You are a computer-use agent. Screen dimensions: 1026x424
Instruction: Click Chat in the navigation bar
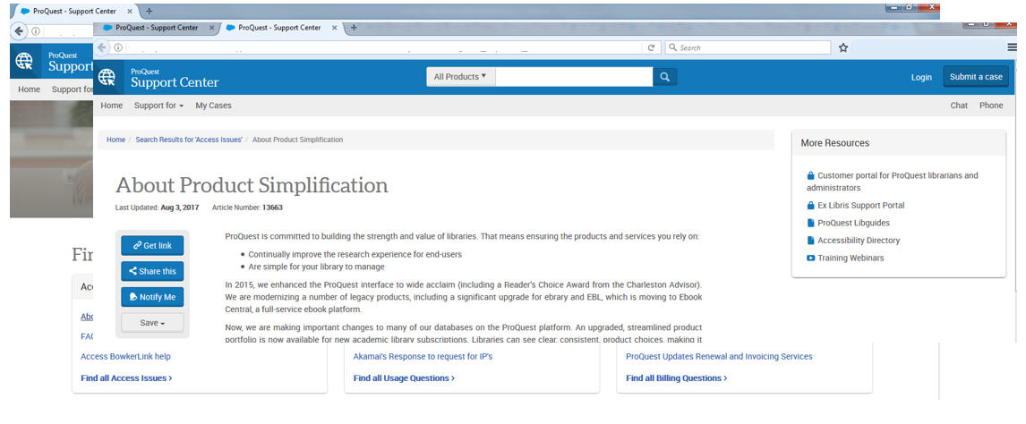tap(959, 106)
